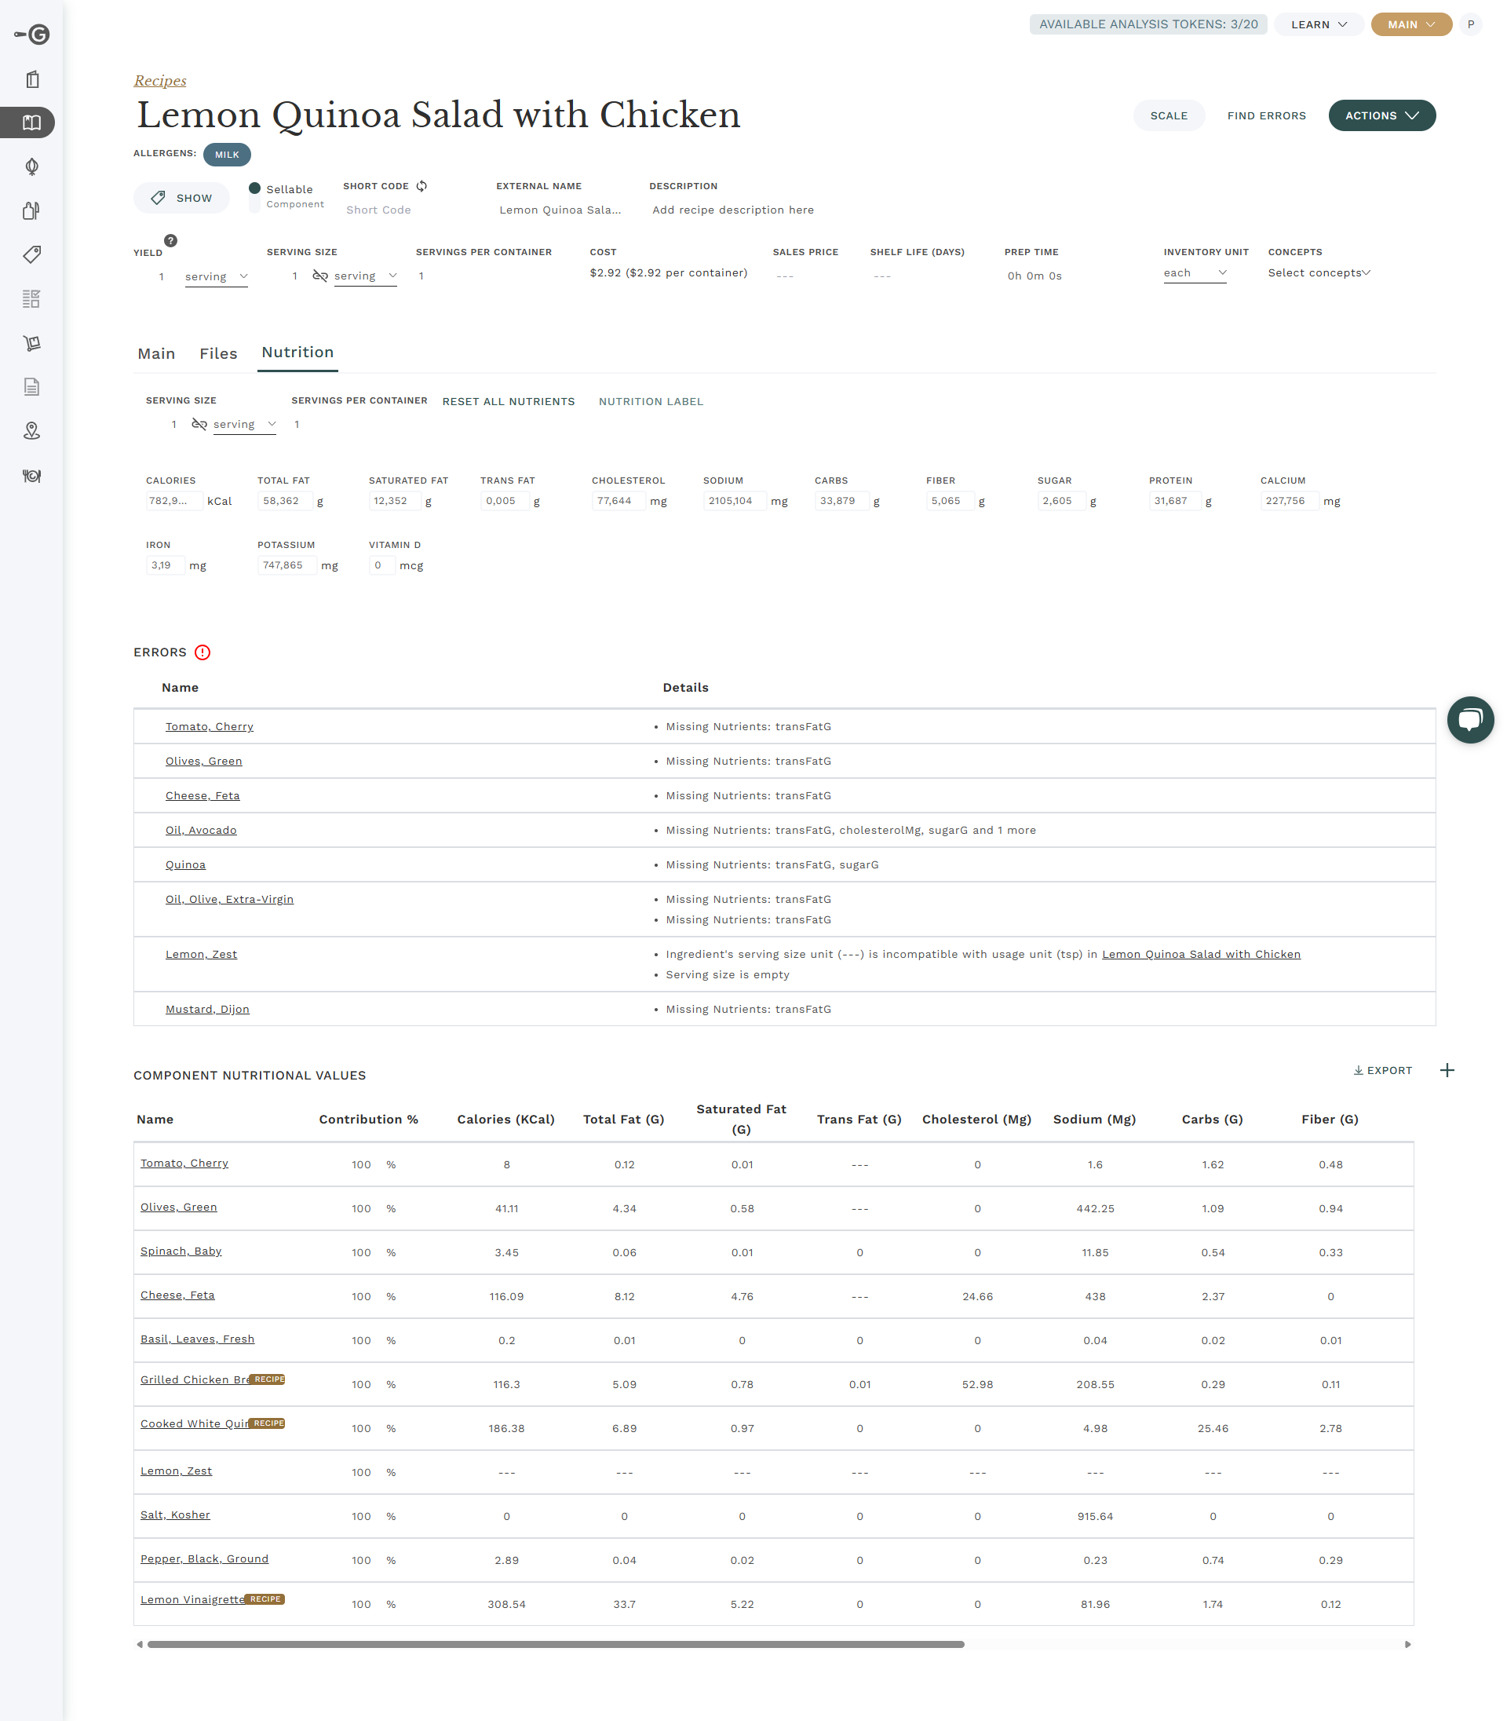Open the menus sidebar icon
1507x1721 pixels.
(32, 79)
